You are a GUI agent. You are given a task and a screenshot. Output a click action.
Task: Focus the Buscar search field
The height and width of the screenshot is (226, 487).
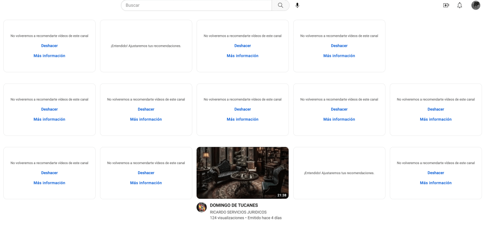tap(196, 5)
